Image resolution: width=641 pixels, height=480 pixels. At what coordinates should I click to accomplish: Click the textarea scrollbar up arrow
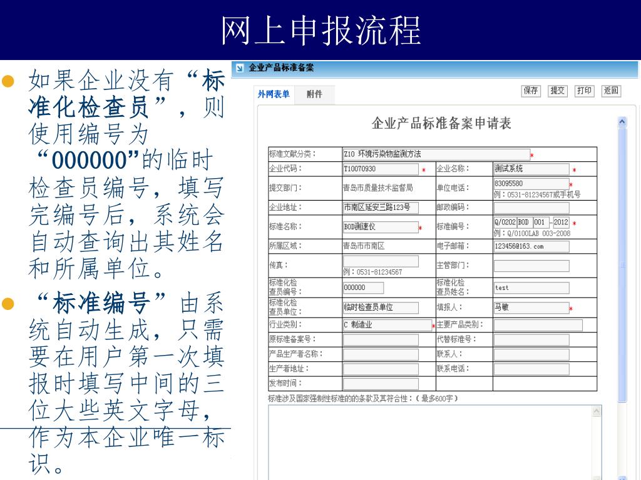click(597, 411)
